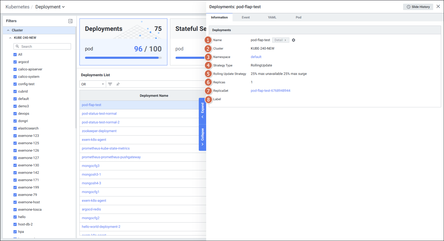Click the gear settings icon beside Detail

point(294,40)
